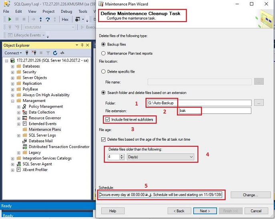Select the Maintenance Plan text reports option
Viewport: 275px width, 219px height.
coord(104,53)
